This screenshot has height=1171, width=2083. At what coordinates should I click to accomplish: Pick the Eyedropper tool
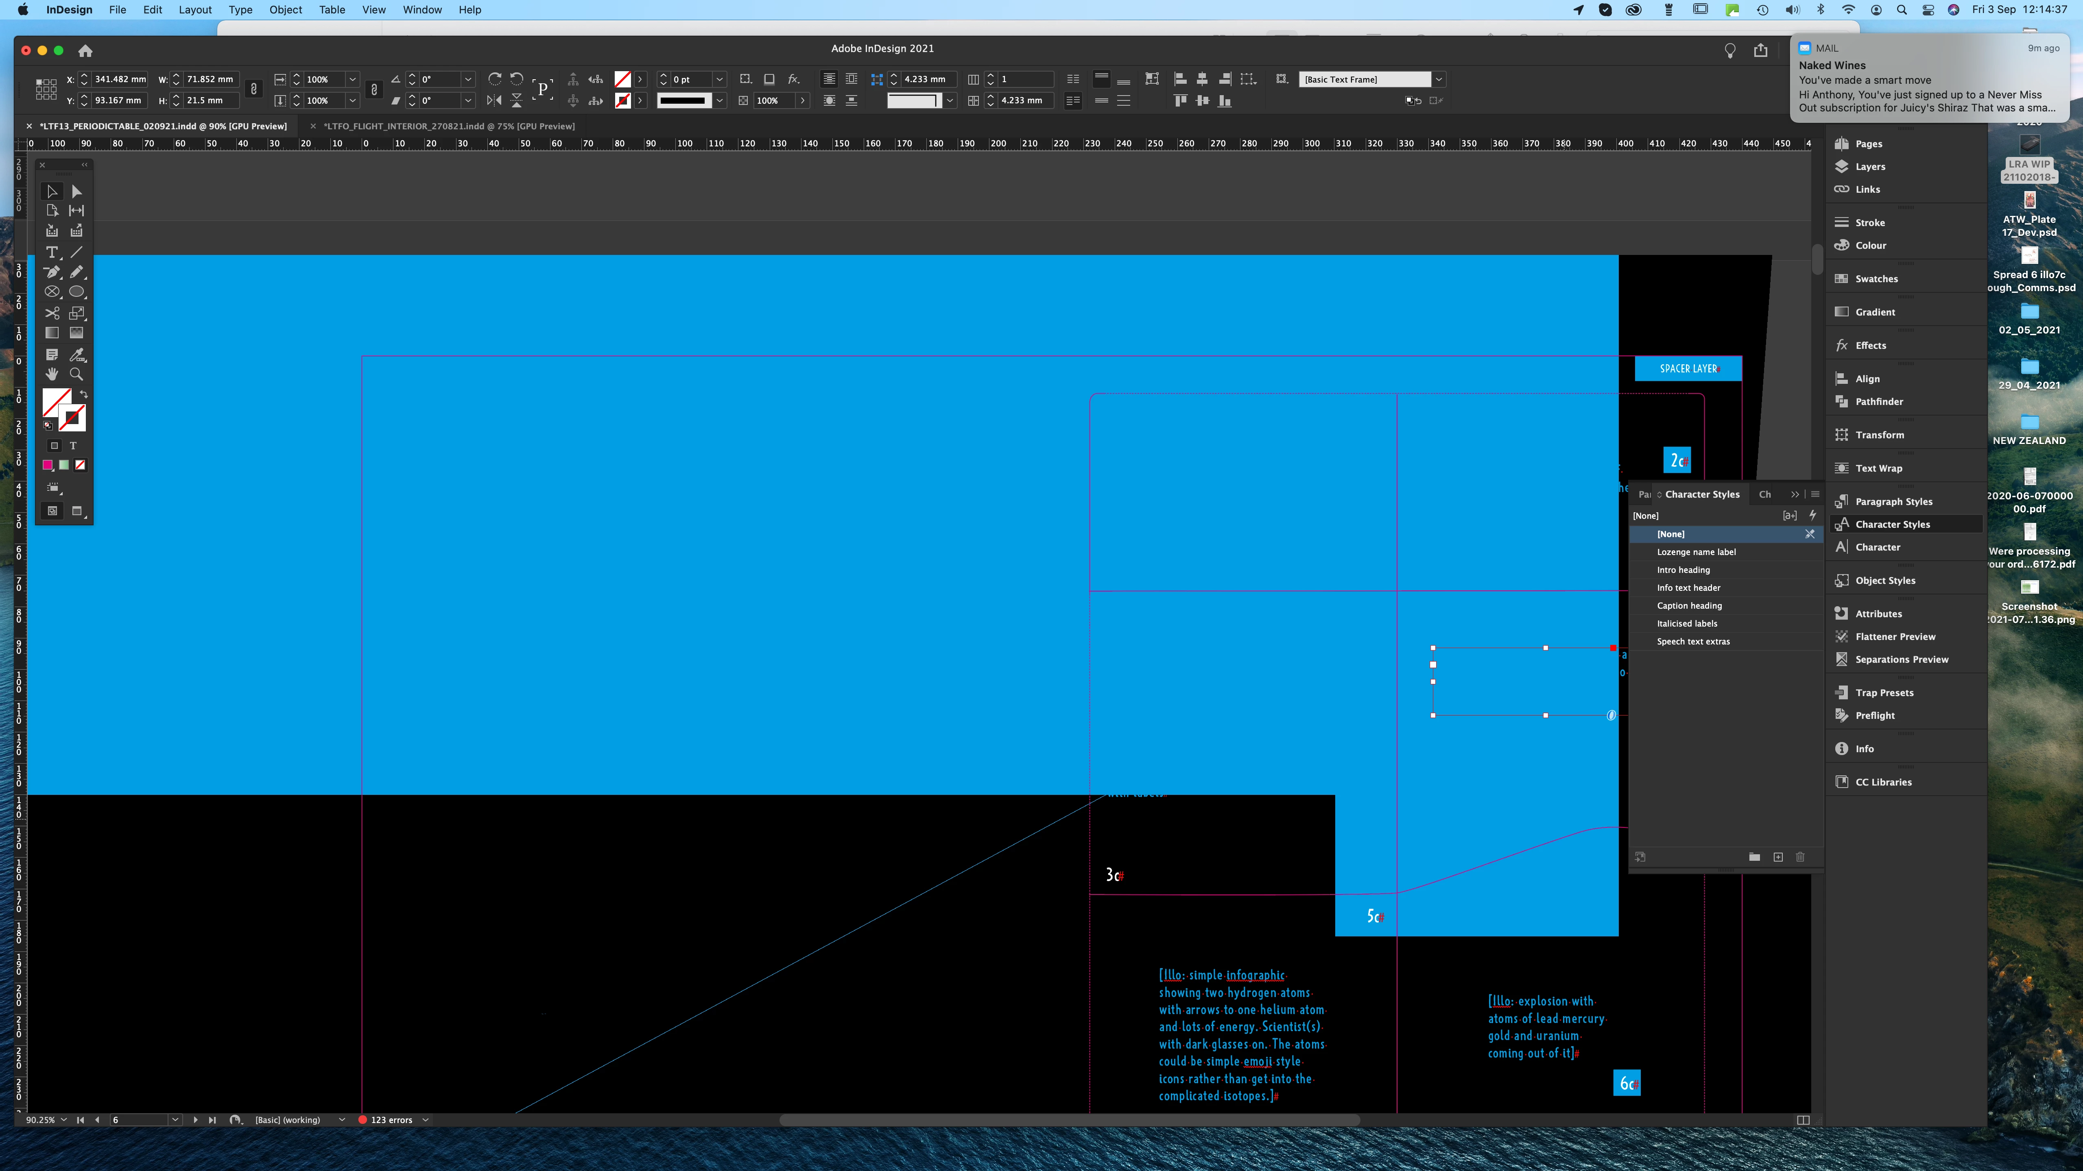click(x=77, y=355)
